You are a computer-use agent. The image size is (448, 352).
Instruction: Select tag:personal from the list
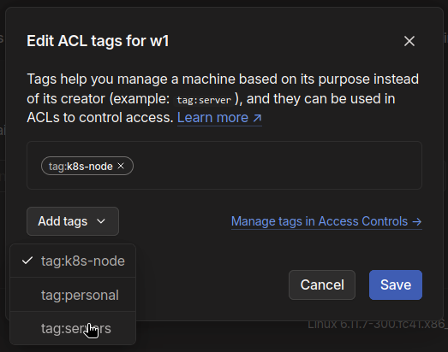(73, 295)
